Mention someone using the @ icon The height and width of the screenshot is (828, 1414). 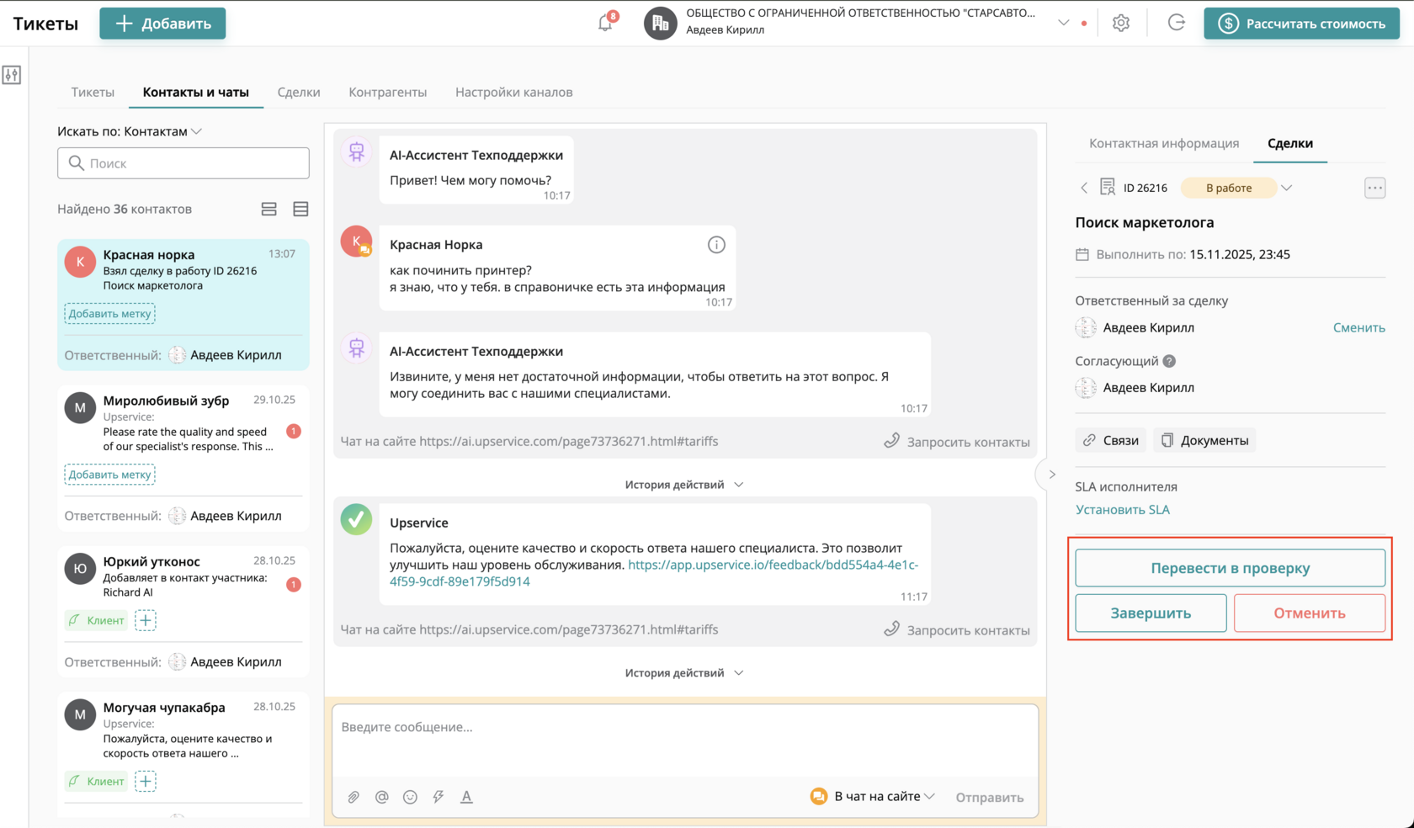point(381,797)
